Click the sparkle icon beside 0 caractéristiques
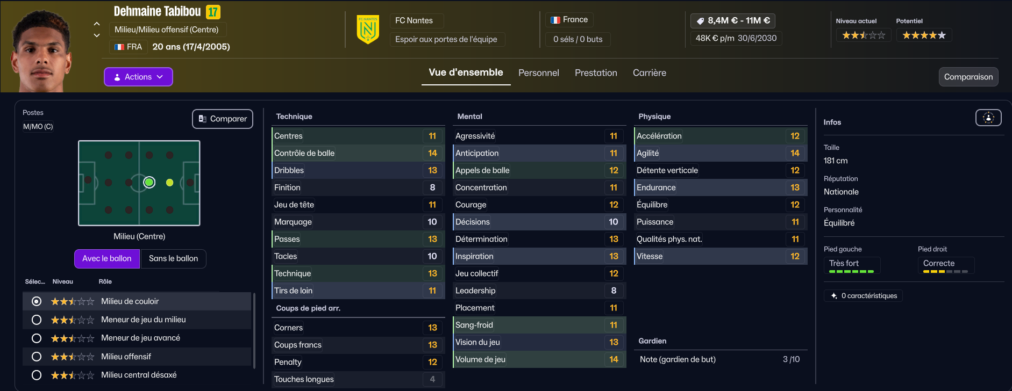This screenshot has width=1012, height=391. [834, 296]
